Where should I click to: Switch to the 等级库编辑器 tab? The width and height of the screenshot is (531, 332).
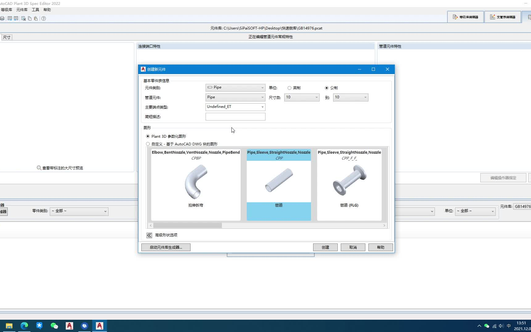tap(466, 17)
